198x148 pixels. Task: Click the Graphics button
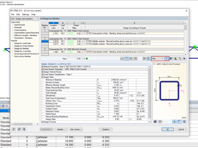pyautogui.click(x=106, y=129)
